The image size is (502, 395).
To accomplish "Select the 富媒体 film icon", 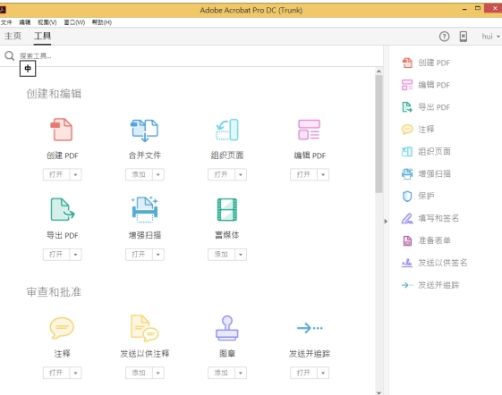I will 227,209.
